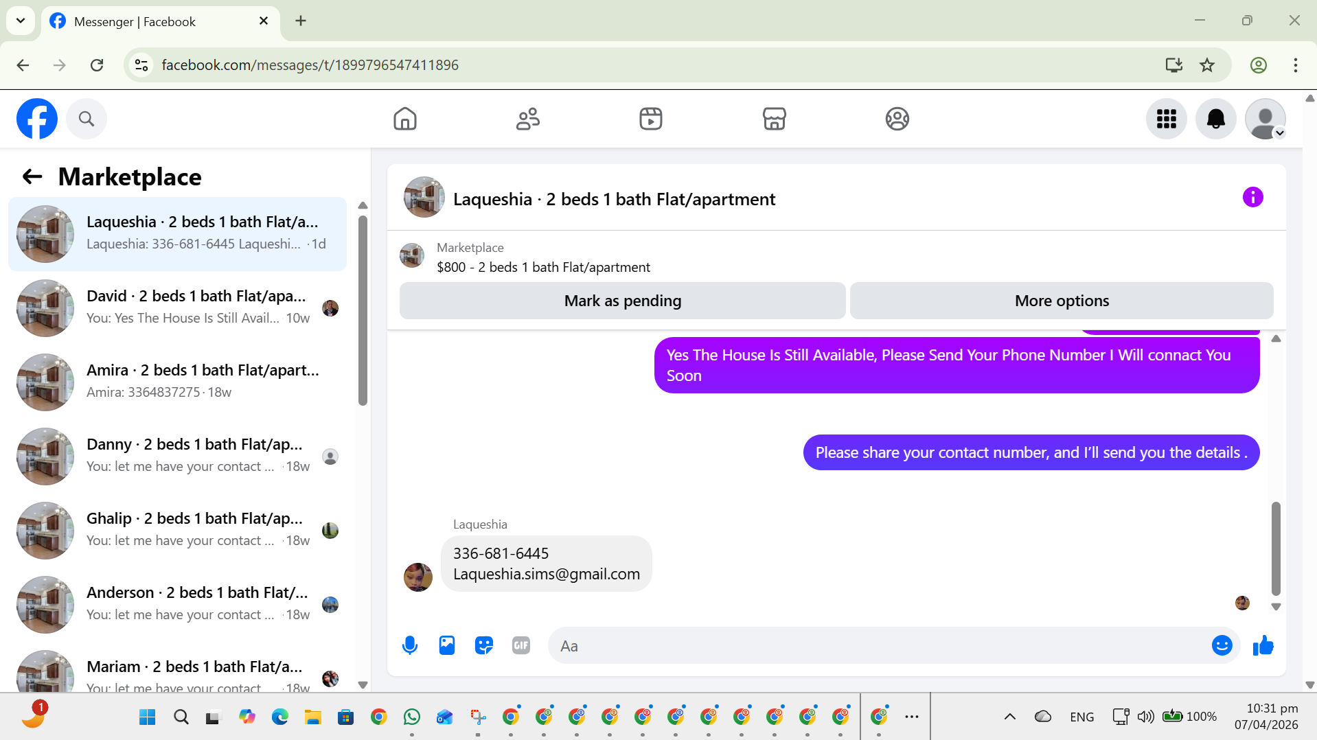Open the Marketplace storefront icon
Screen dimensions: 1317x740
pyautogui.click(x=774, y=119)
